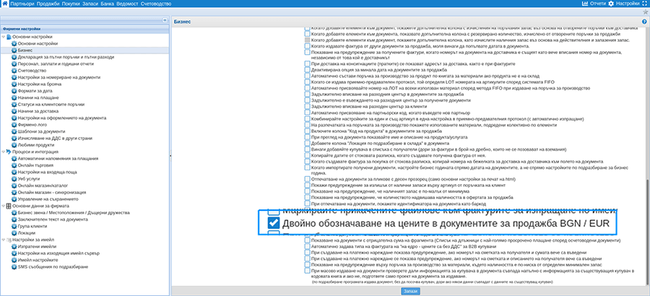The width and height of the screenshot is (650, 296).
Task: Enable double price marking BGN / EUR checkbox
Action: [274, 224]
